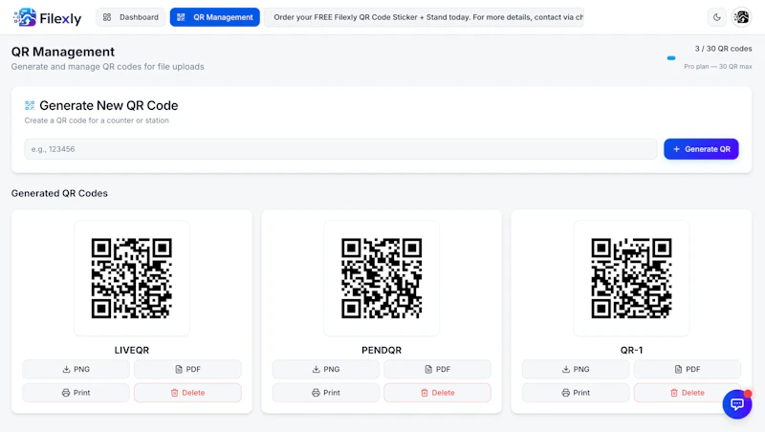Viewport: 765px width, 432px height.
Task: Print the QR-1 code
Action: pyautogui.click(x=576, y=393)
